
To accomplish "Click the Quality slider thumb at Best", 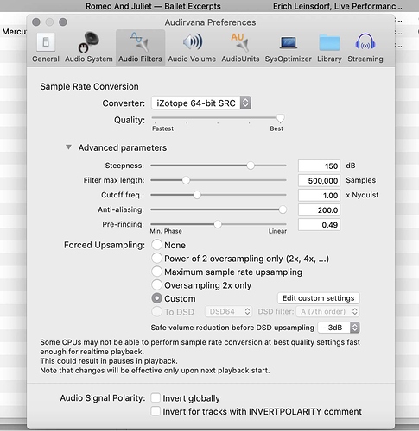I will (x=280, y=118).
